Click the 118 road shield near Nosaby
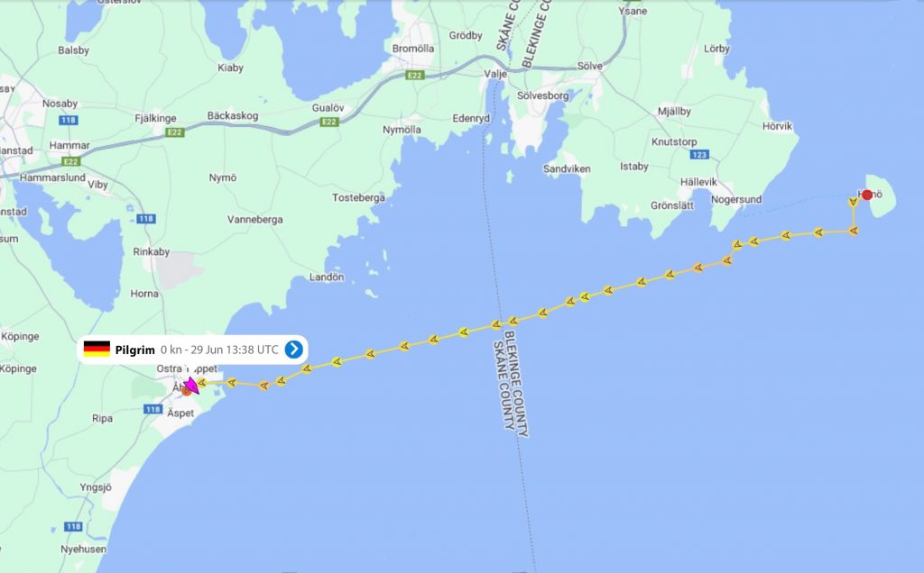This screenshot has width=924, height=573. click(69, 120)
